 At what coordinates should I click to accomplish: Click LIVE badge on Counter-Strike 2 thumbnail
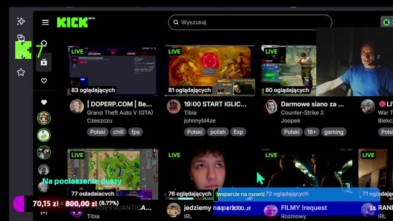271,52
